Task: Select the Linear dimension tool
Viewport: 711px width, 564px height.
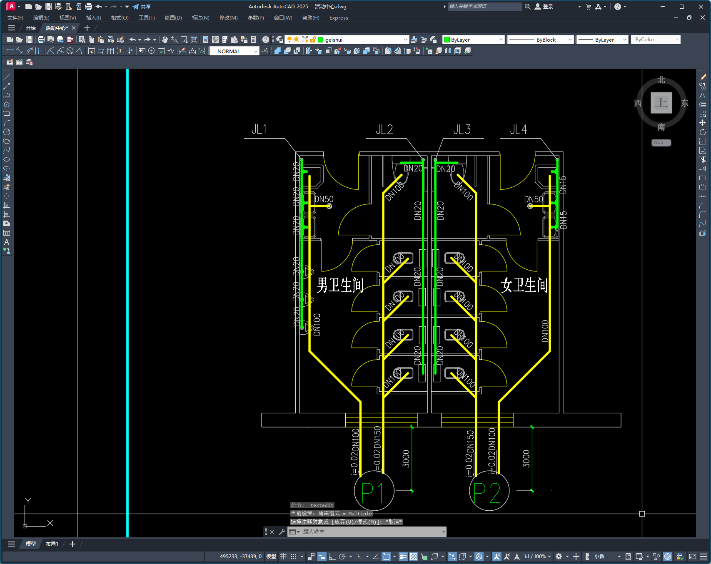Action: (x=10, y=51)
